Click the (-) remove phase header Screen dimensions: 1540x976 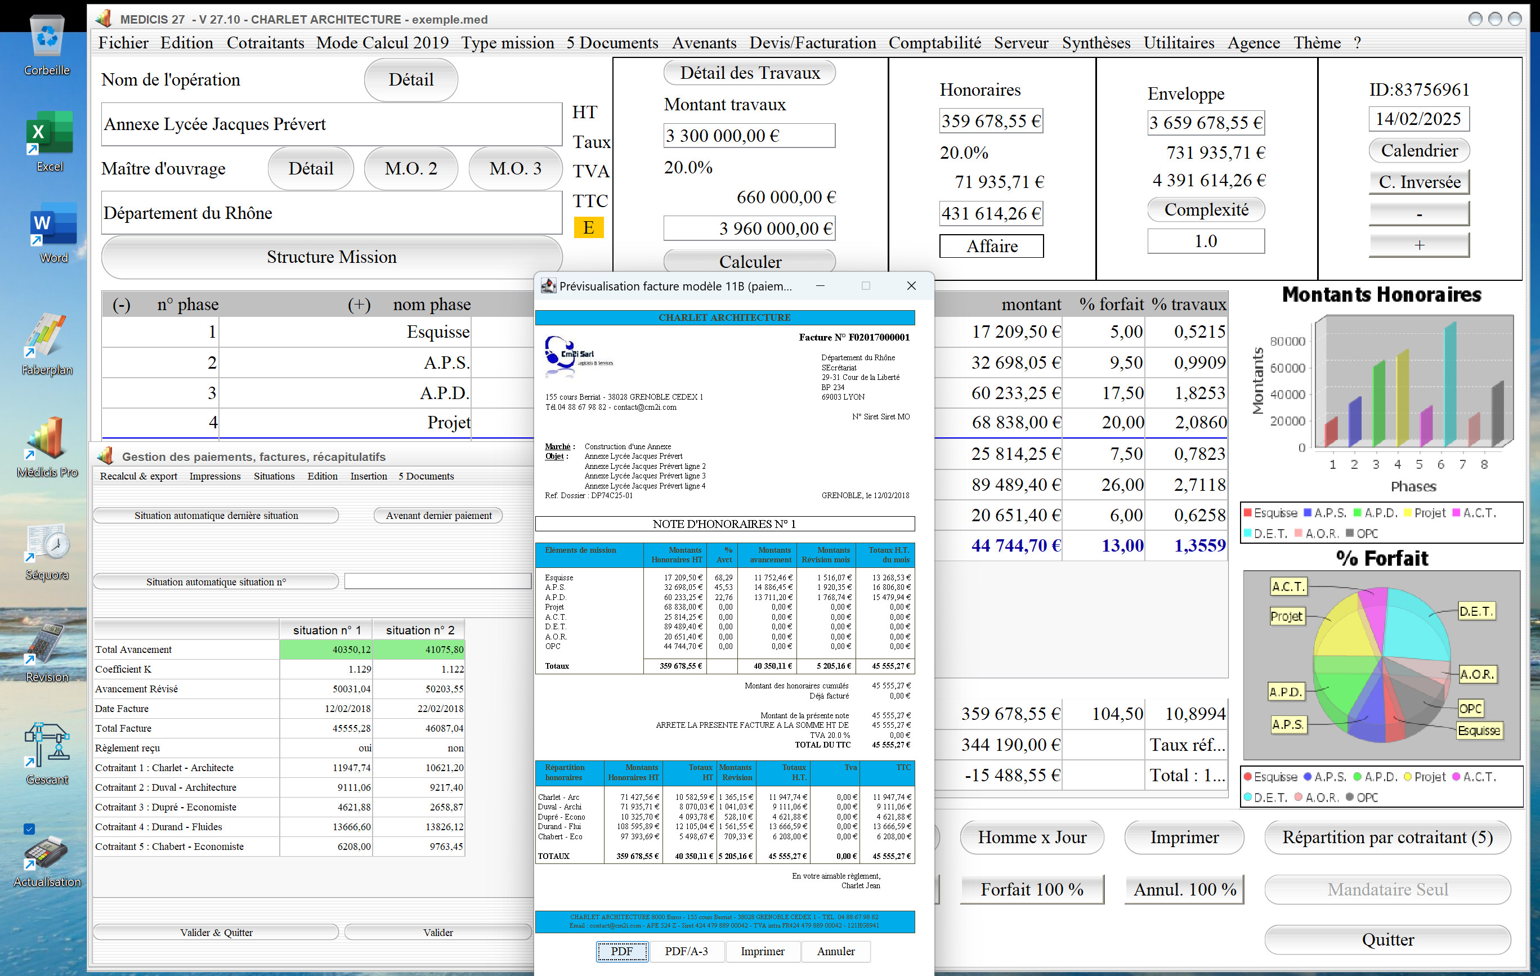(122, 305)
